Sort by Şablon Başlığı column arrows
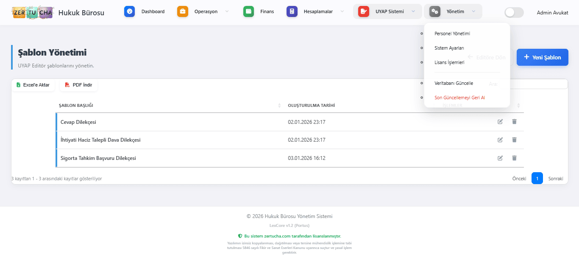Image resolution: width=579 pixels, height=260 pixels. click(279, 105)
